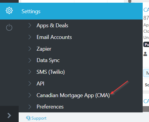The image size is (149, 122).
Task: Click the person icon on right panel
Action: [145, 54]
